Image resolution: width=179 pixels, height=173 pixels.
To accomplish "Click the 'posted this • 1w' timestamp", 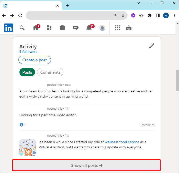I will 58,136.
